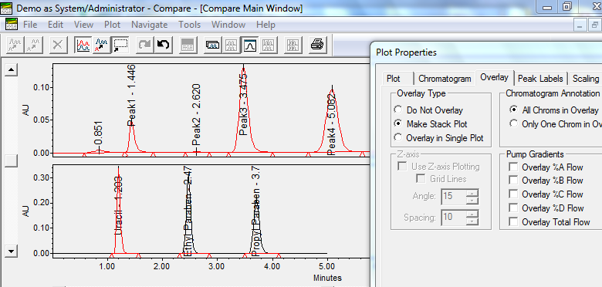Click the single peak window icon
Viewport: 602px width, 287px height.
point(250,45)
